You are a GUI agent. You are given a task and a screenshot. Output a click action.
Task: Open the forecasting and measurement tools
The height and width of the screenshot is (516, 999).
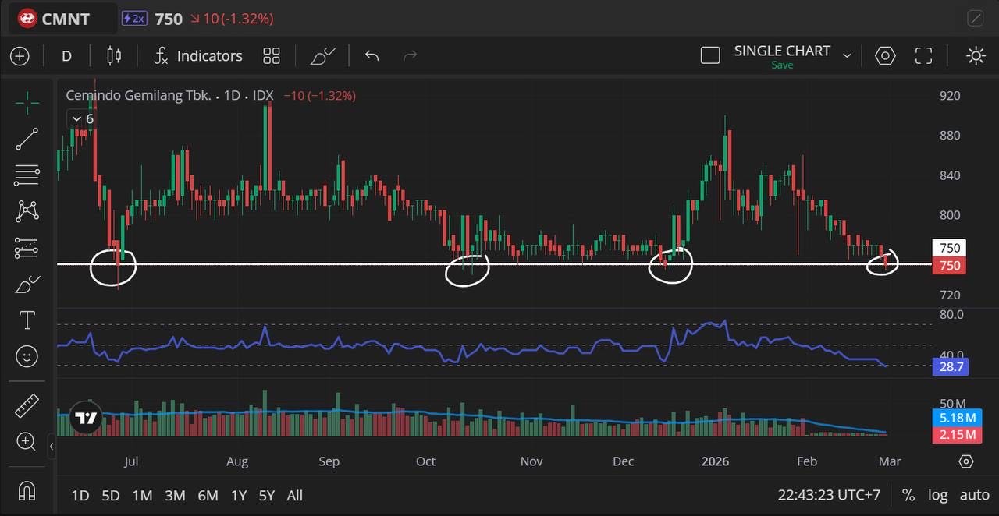(x=27, y=248)
